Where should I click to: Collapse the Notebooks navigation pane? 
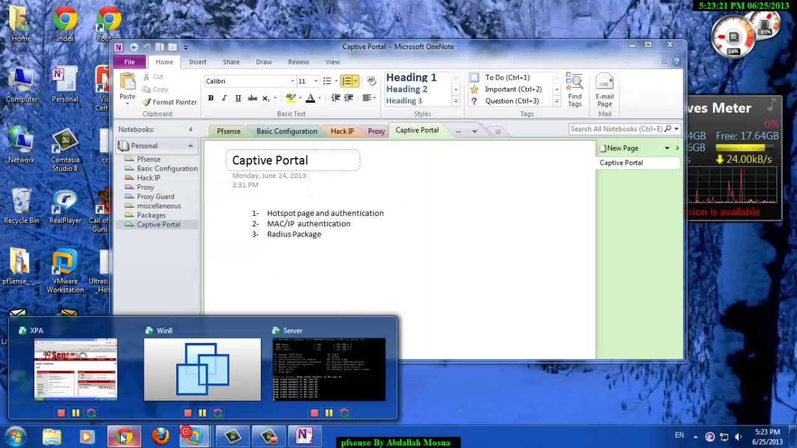click(191, 129)
